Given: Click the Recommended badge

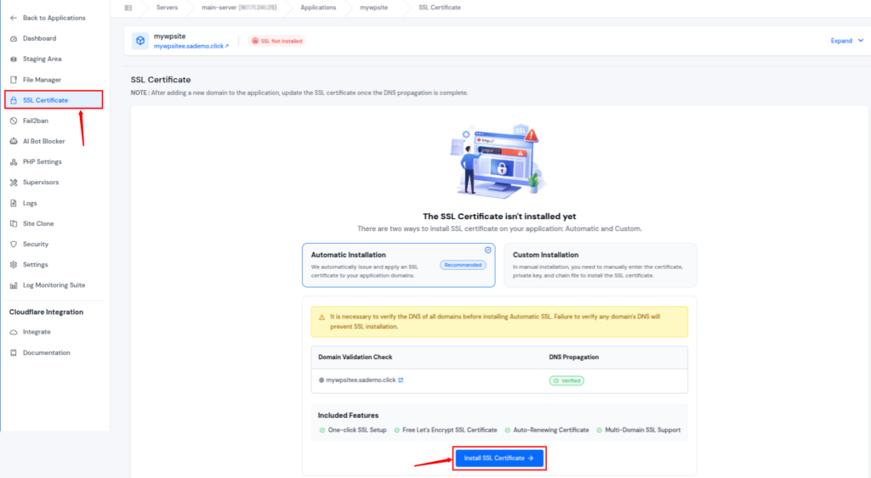Looking at the screenshot, I should click(463, 265).
